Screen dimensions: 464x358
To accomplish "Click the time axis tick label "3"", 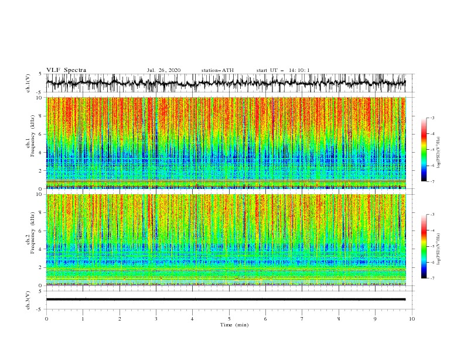I will (x=156, y=319).
